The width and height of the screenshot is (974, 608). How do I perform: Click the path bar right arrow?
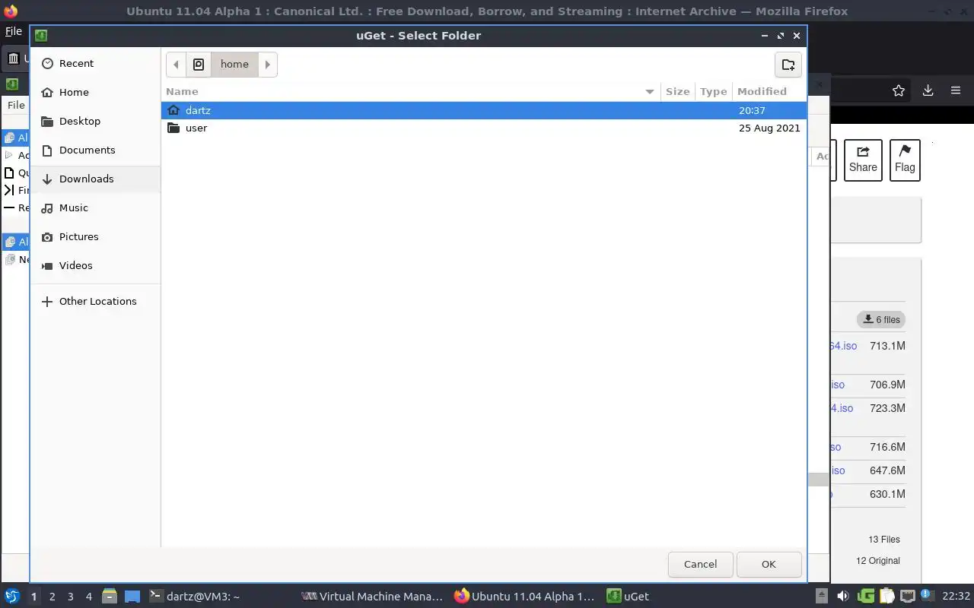tap(268, 65)
